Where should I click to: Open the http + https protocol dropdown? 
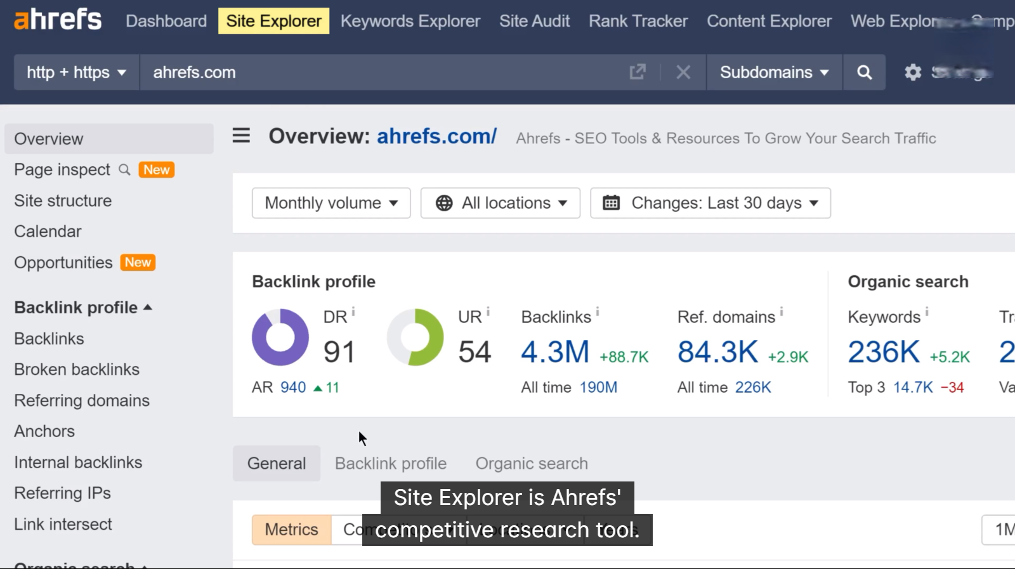coord(76,72)
